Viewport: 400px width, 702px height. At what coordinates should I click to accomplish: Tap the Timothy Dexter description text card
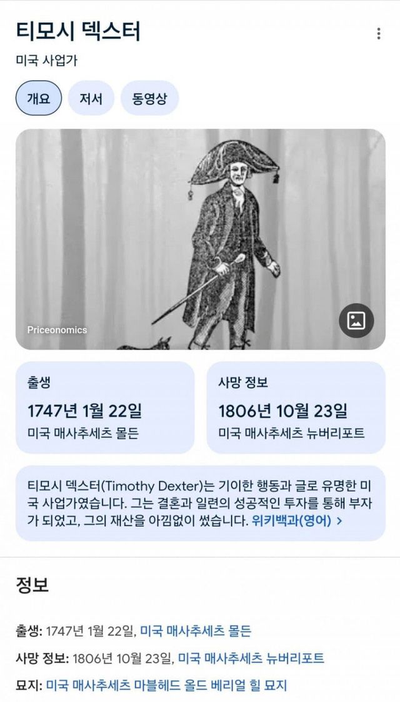coord(200,503)
